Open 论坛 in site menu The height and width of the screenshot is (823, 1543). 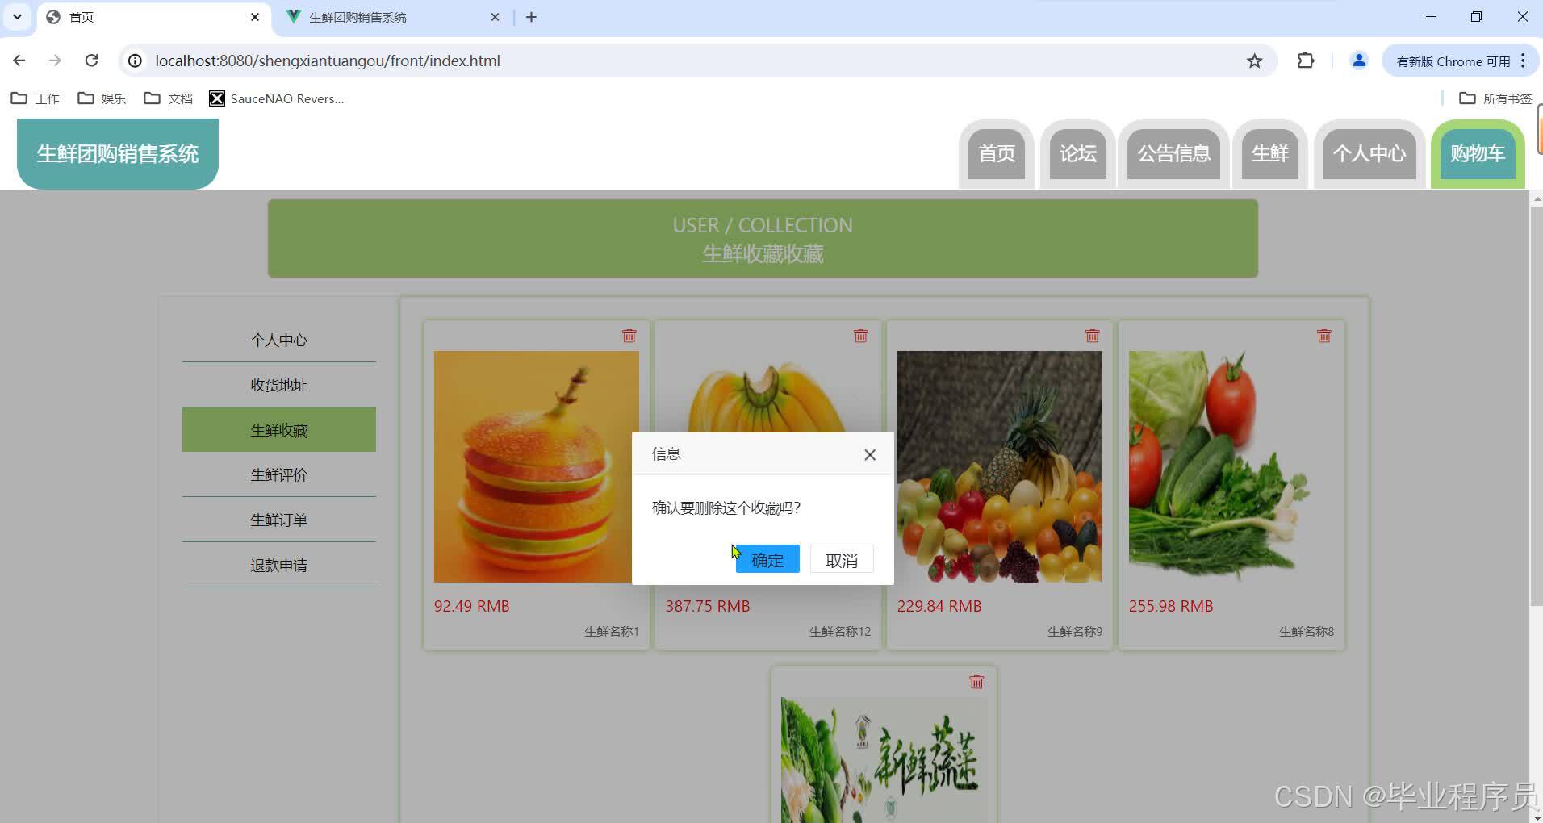(1077, 153)
